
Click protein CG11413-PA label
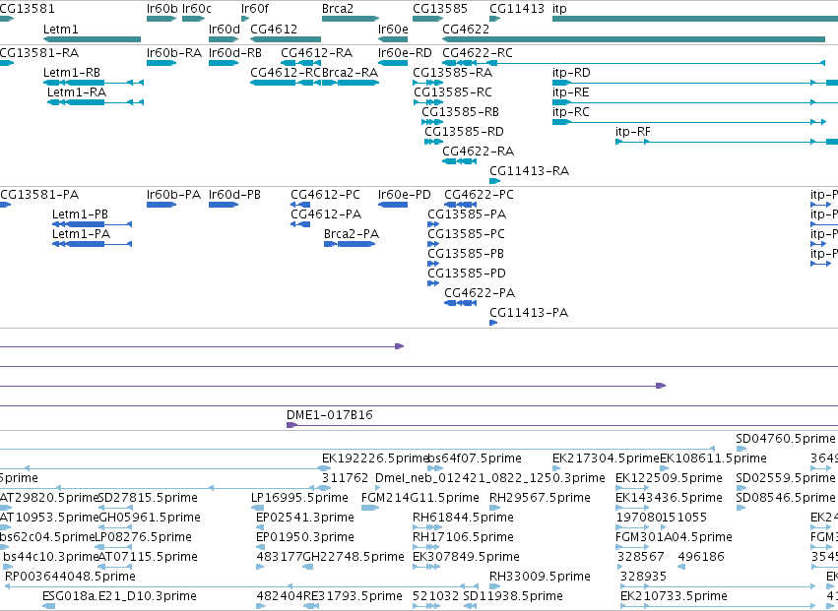pos(529,313)
